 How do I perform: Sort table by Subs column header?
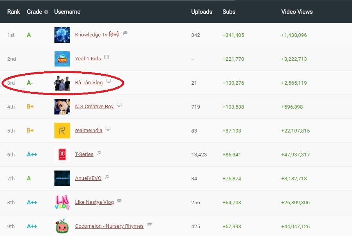coord(229,12)
